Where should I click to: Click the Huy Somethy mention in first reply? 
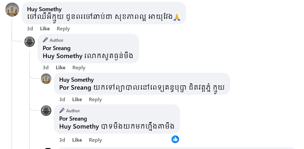(x=62, y=56)
